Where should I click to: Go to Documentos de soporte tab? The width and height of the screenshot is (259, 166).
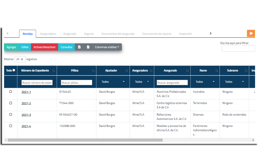[157, 34]
